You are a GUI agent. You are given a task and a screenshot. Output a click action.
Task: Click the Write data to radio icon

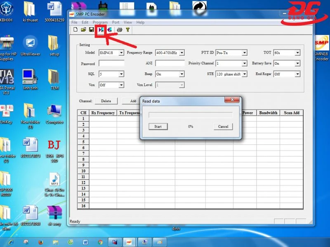(x=109, y=30)
